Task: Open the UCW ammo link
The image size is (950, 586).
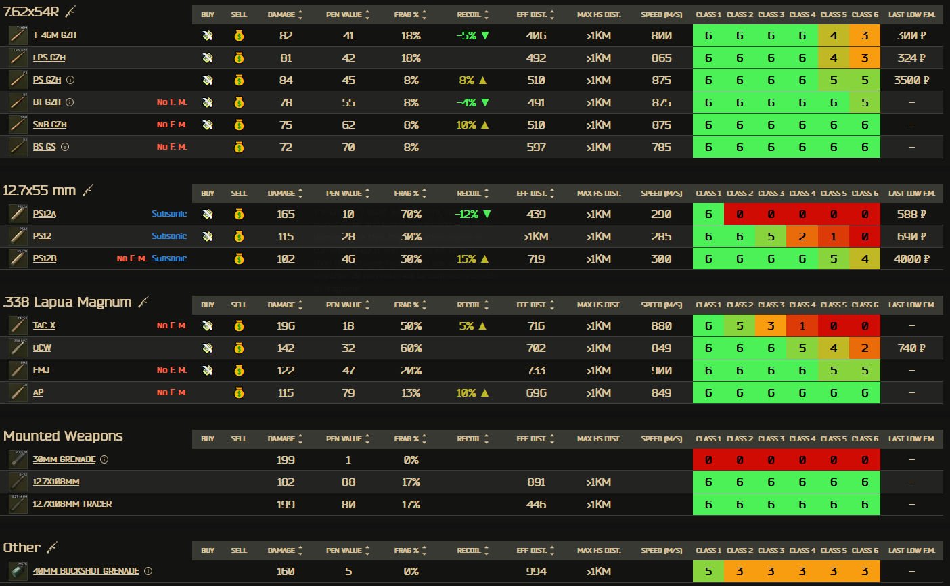Action: [x=42, y=348]
